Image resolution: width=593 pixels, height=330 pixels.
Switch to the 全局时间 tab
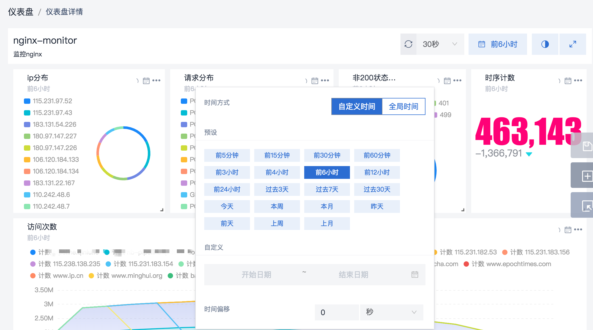[x=404, y=106]
